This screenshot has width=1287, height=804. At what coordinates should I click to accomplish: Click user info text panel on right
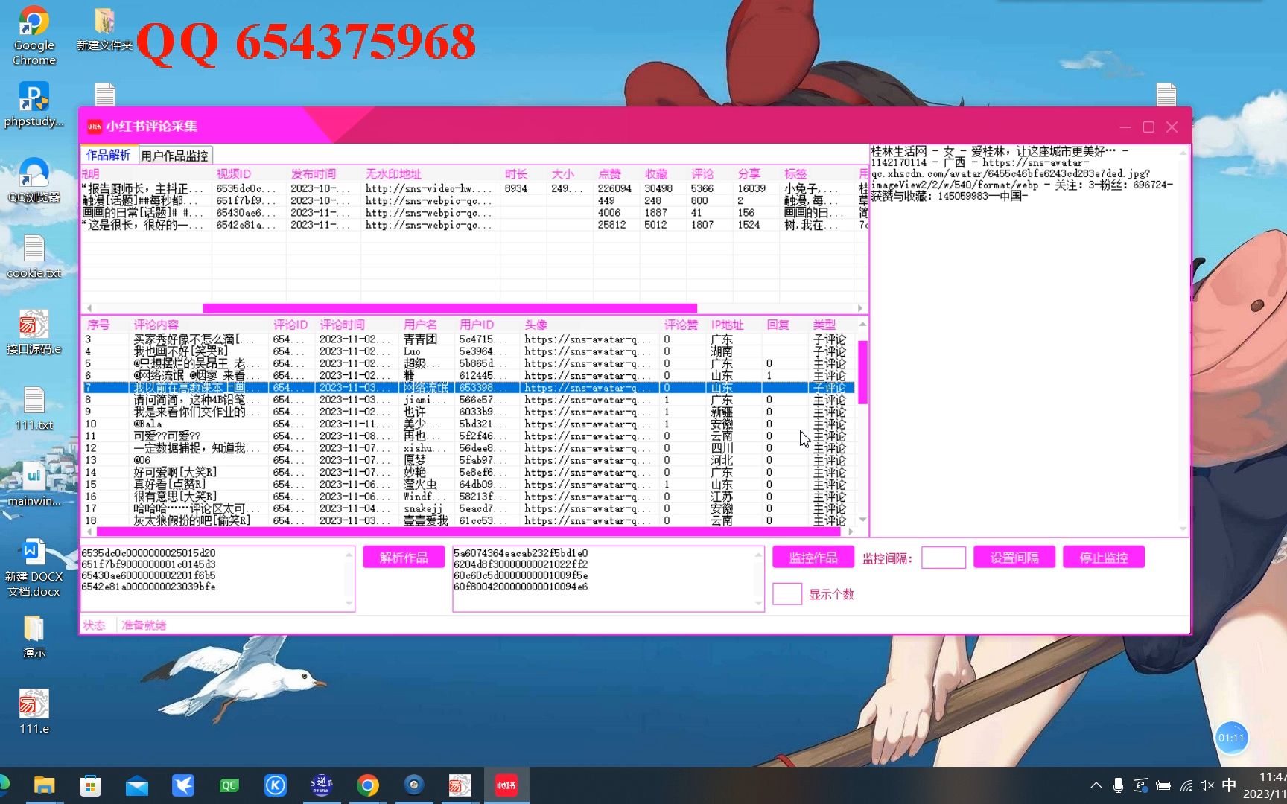1029,339
